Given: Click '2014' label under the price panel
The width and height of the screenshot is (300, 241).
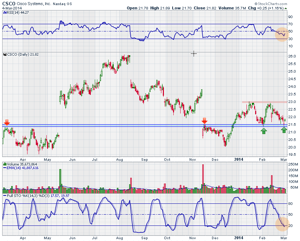Looking at the screenshot, I should tap(238, 159).
